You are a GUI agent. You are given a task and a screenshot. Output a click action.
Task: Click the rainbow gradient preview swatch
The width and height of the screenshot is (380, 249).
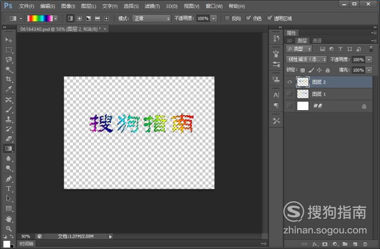click(40, 19)
